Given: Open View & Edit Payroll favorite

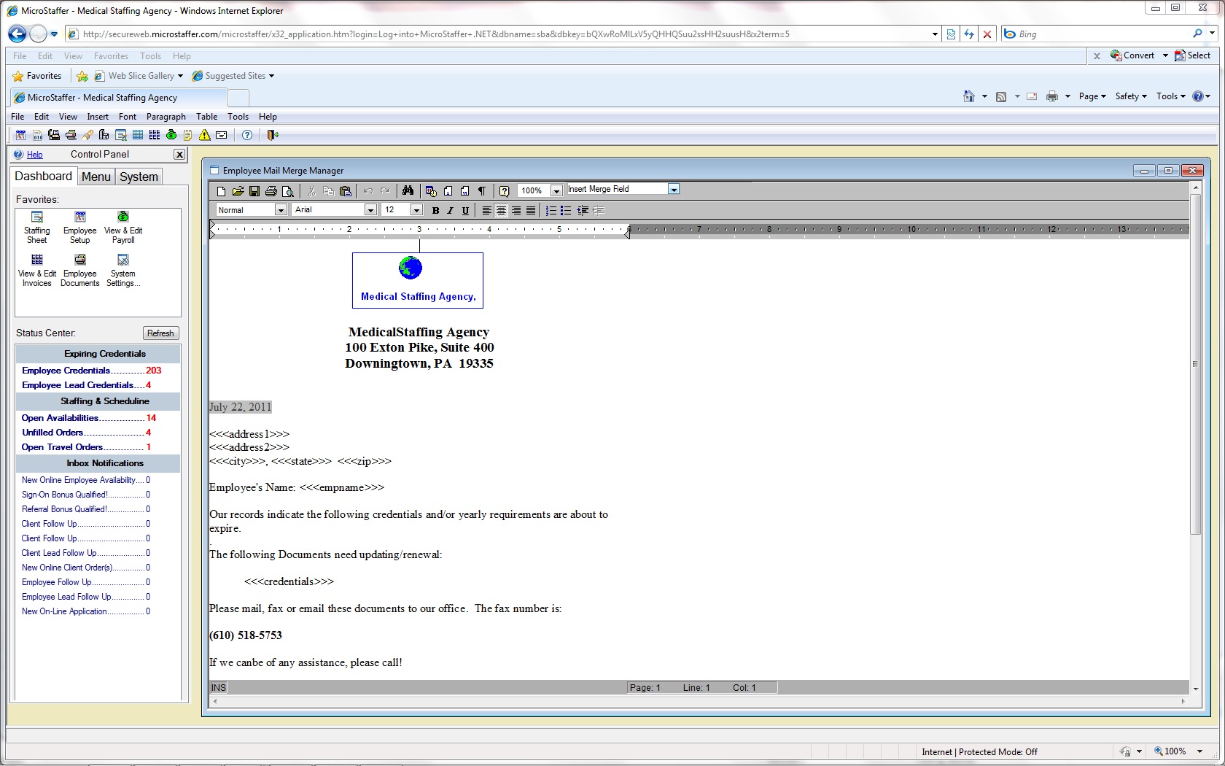Looking at the screenshot, I should (123, 227).
